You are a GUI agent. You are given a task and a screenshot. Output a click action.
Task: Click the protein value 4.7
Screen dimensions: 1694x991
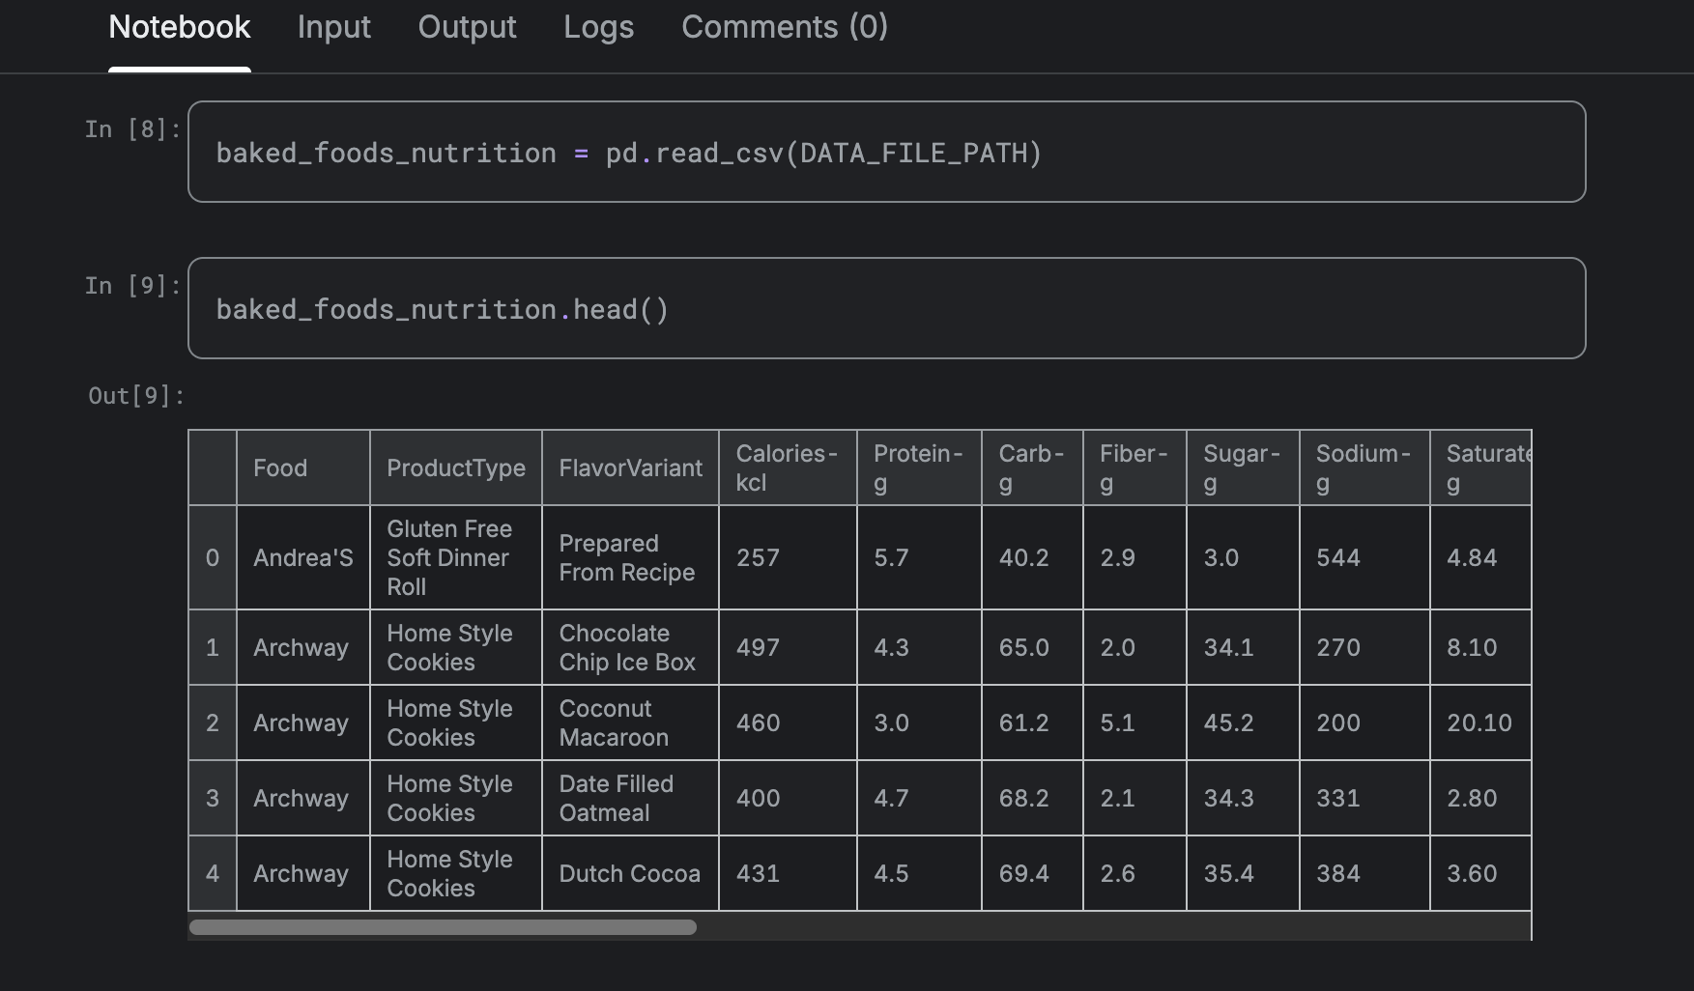(x=919, y=798)
